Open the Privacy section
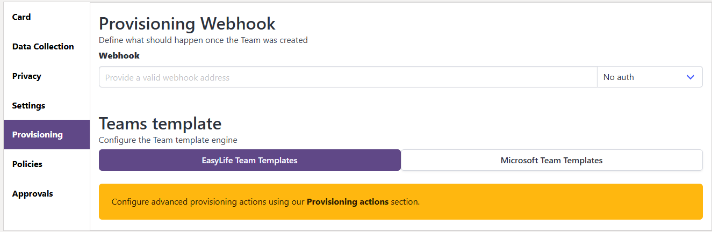712x232 pixels. (x=27, y=76)
